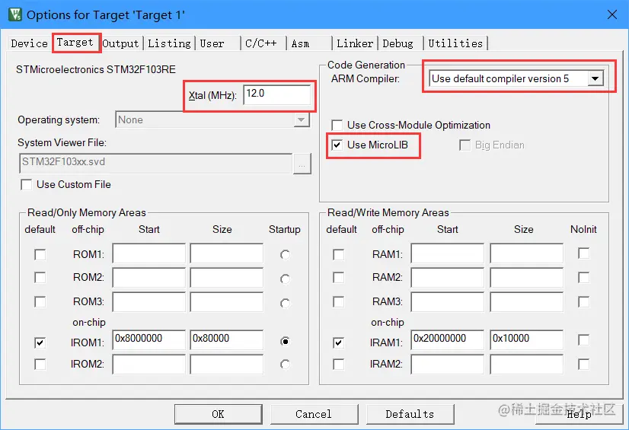Click the IROM1 Start field 0x8000000
This screenshot has height=430, width=629.
click(148, 339)
